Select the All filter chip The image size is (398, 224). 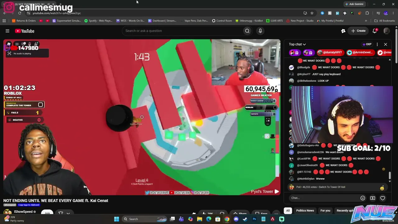click(x=288, y=211)
